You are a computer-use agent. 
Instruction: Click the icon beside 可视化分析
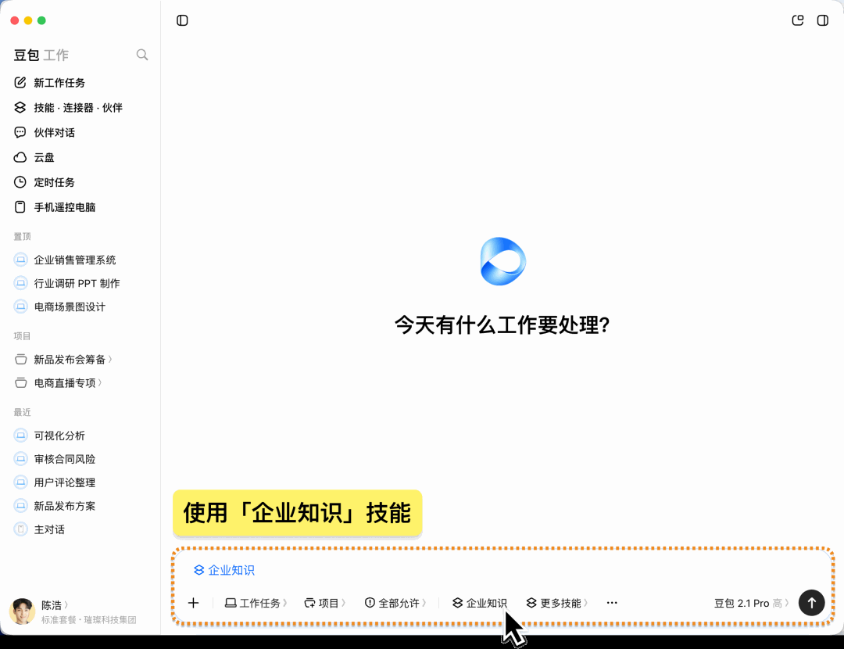tap(20, 436)
